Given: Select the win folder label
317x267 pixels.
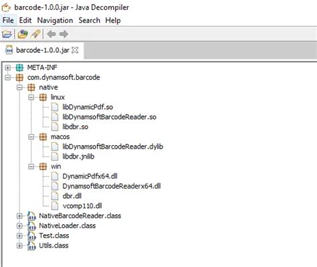Looking at the screenshot, I should click(56, 167).
